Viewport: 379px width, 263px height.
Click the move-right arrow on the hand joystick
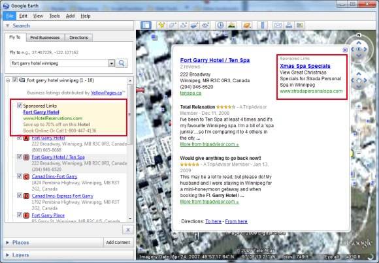click(365, 80)
